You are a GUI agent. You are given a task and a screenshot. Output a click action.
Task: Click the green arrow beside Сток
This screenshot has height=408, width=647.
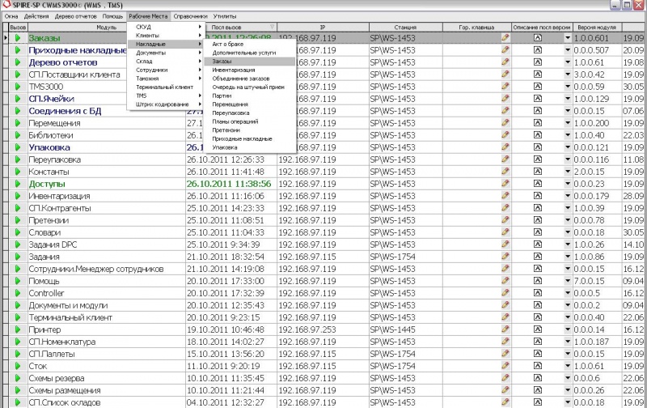point(17,366)
